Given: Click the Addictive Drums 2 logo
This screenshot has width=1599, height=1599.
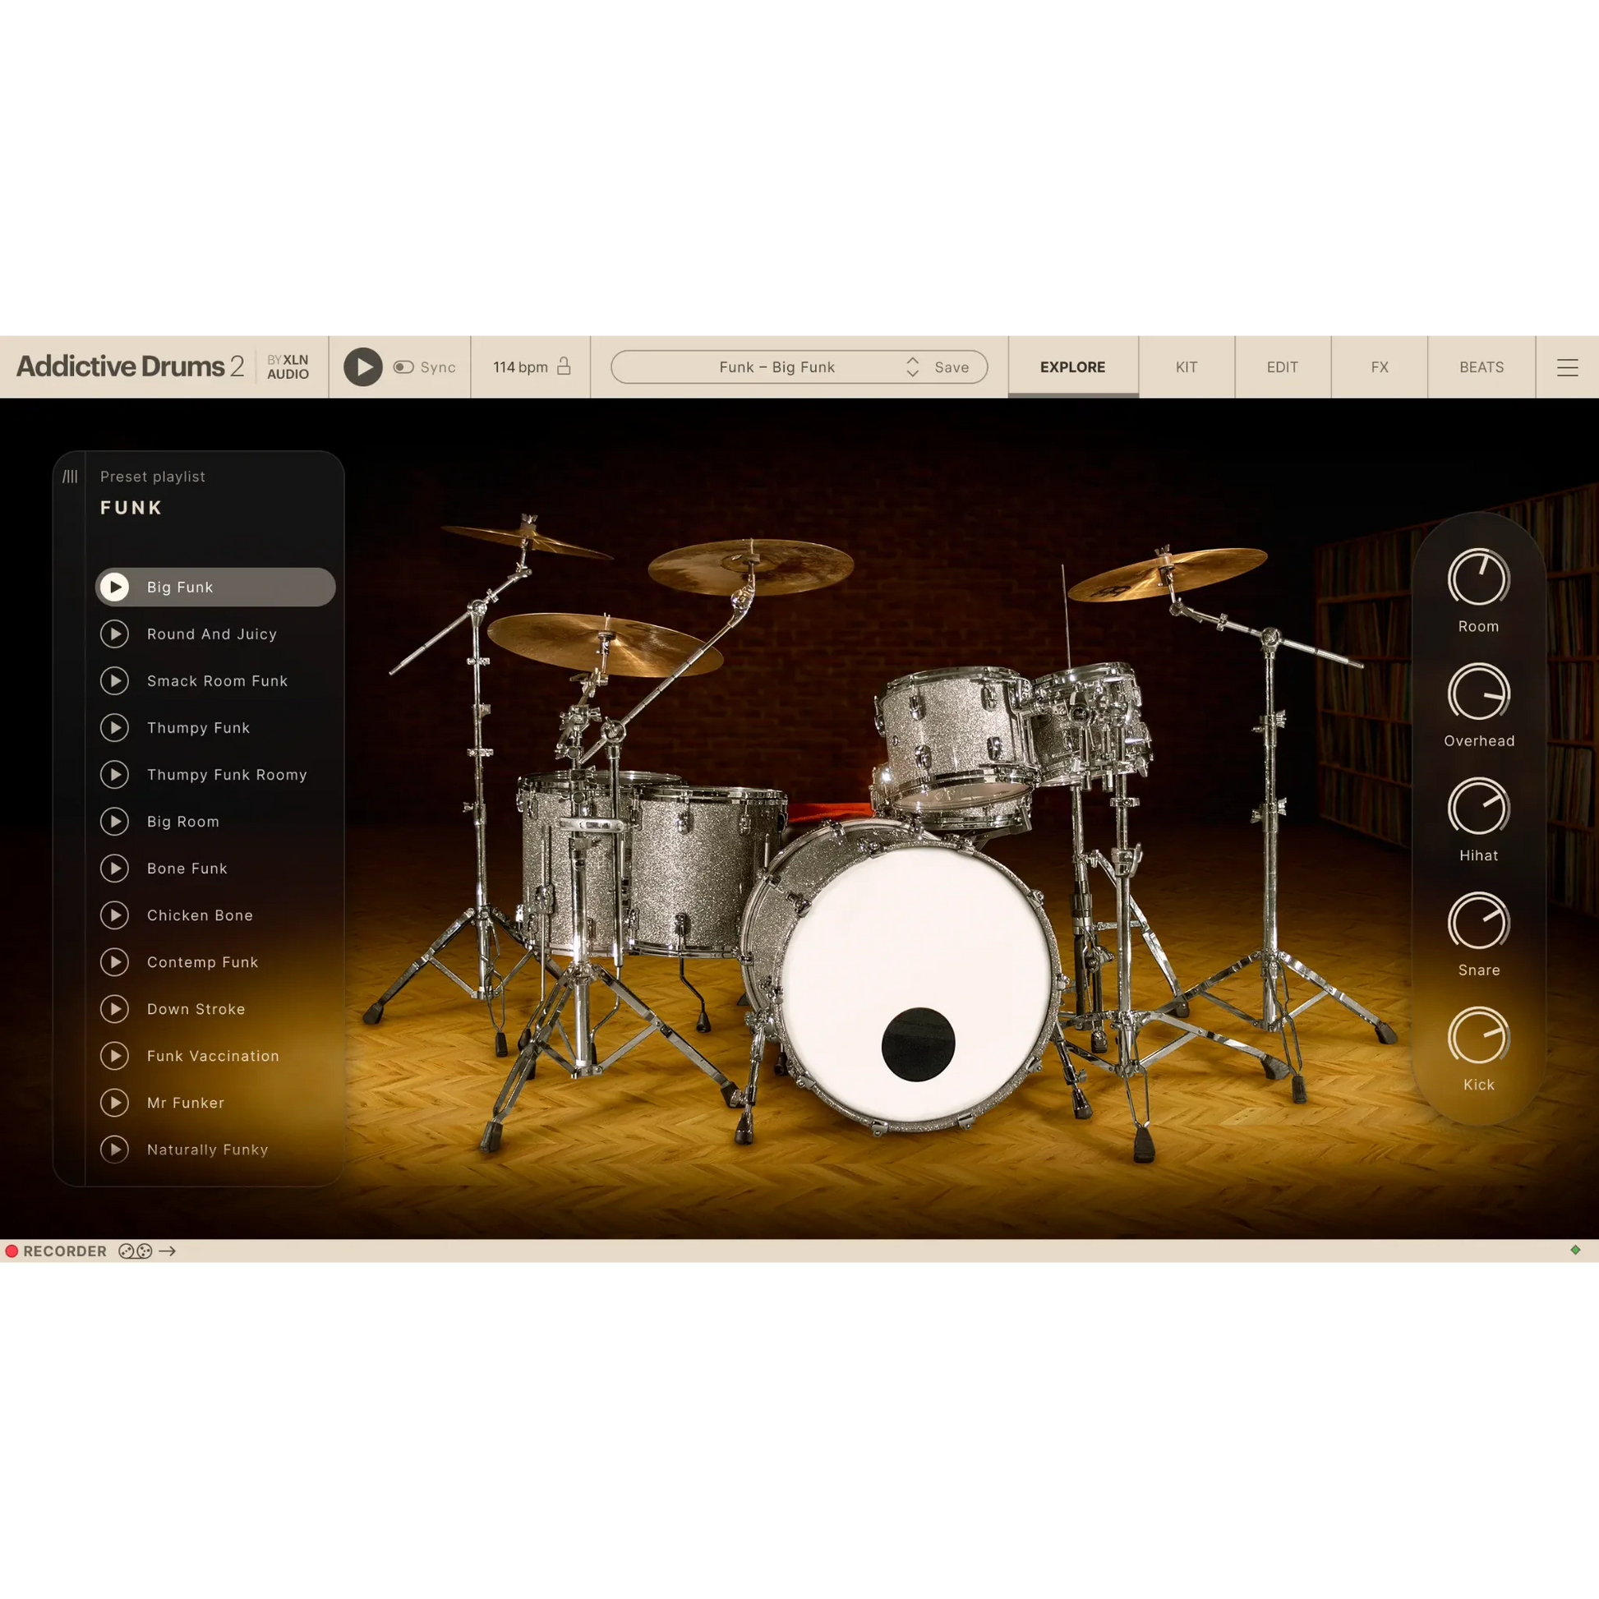Looking at the screenshot, I should [x=130, y=366].
